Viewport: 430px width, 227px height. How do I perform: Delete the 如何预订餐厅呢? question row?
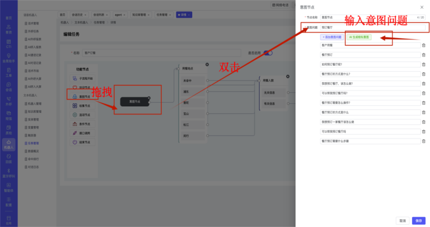point(423,64)
